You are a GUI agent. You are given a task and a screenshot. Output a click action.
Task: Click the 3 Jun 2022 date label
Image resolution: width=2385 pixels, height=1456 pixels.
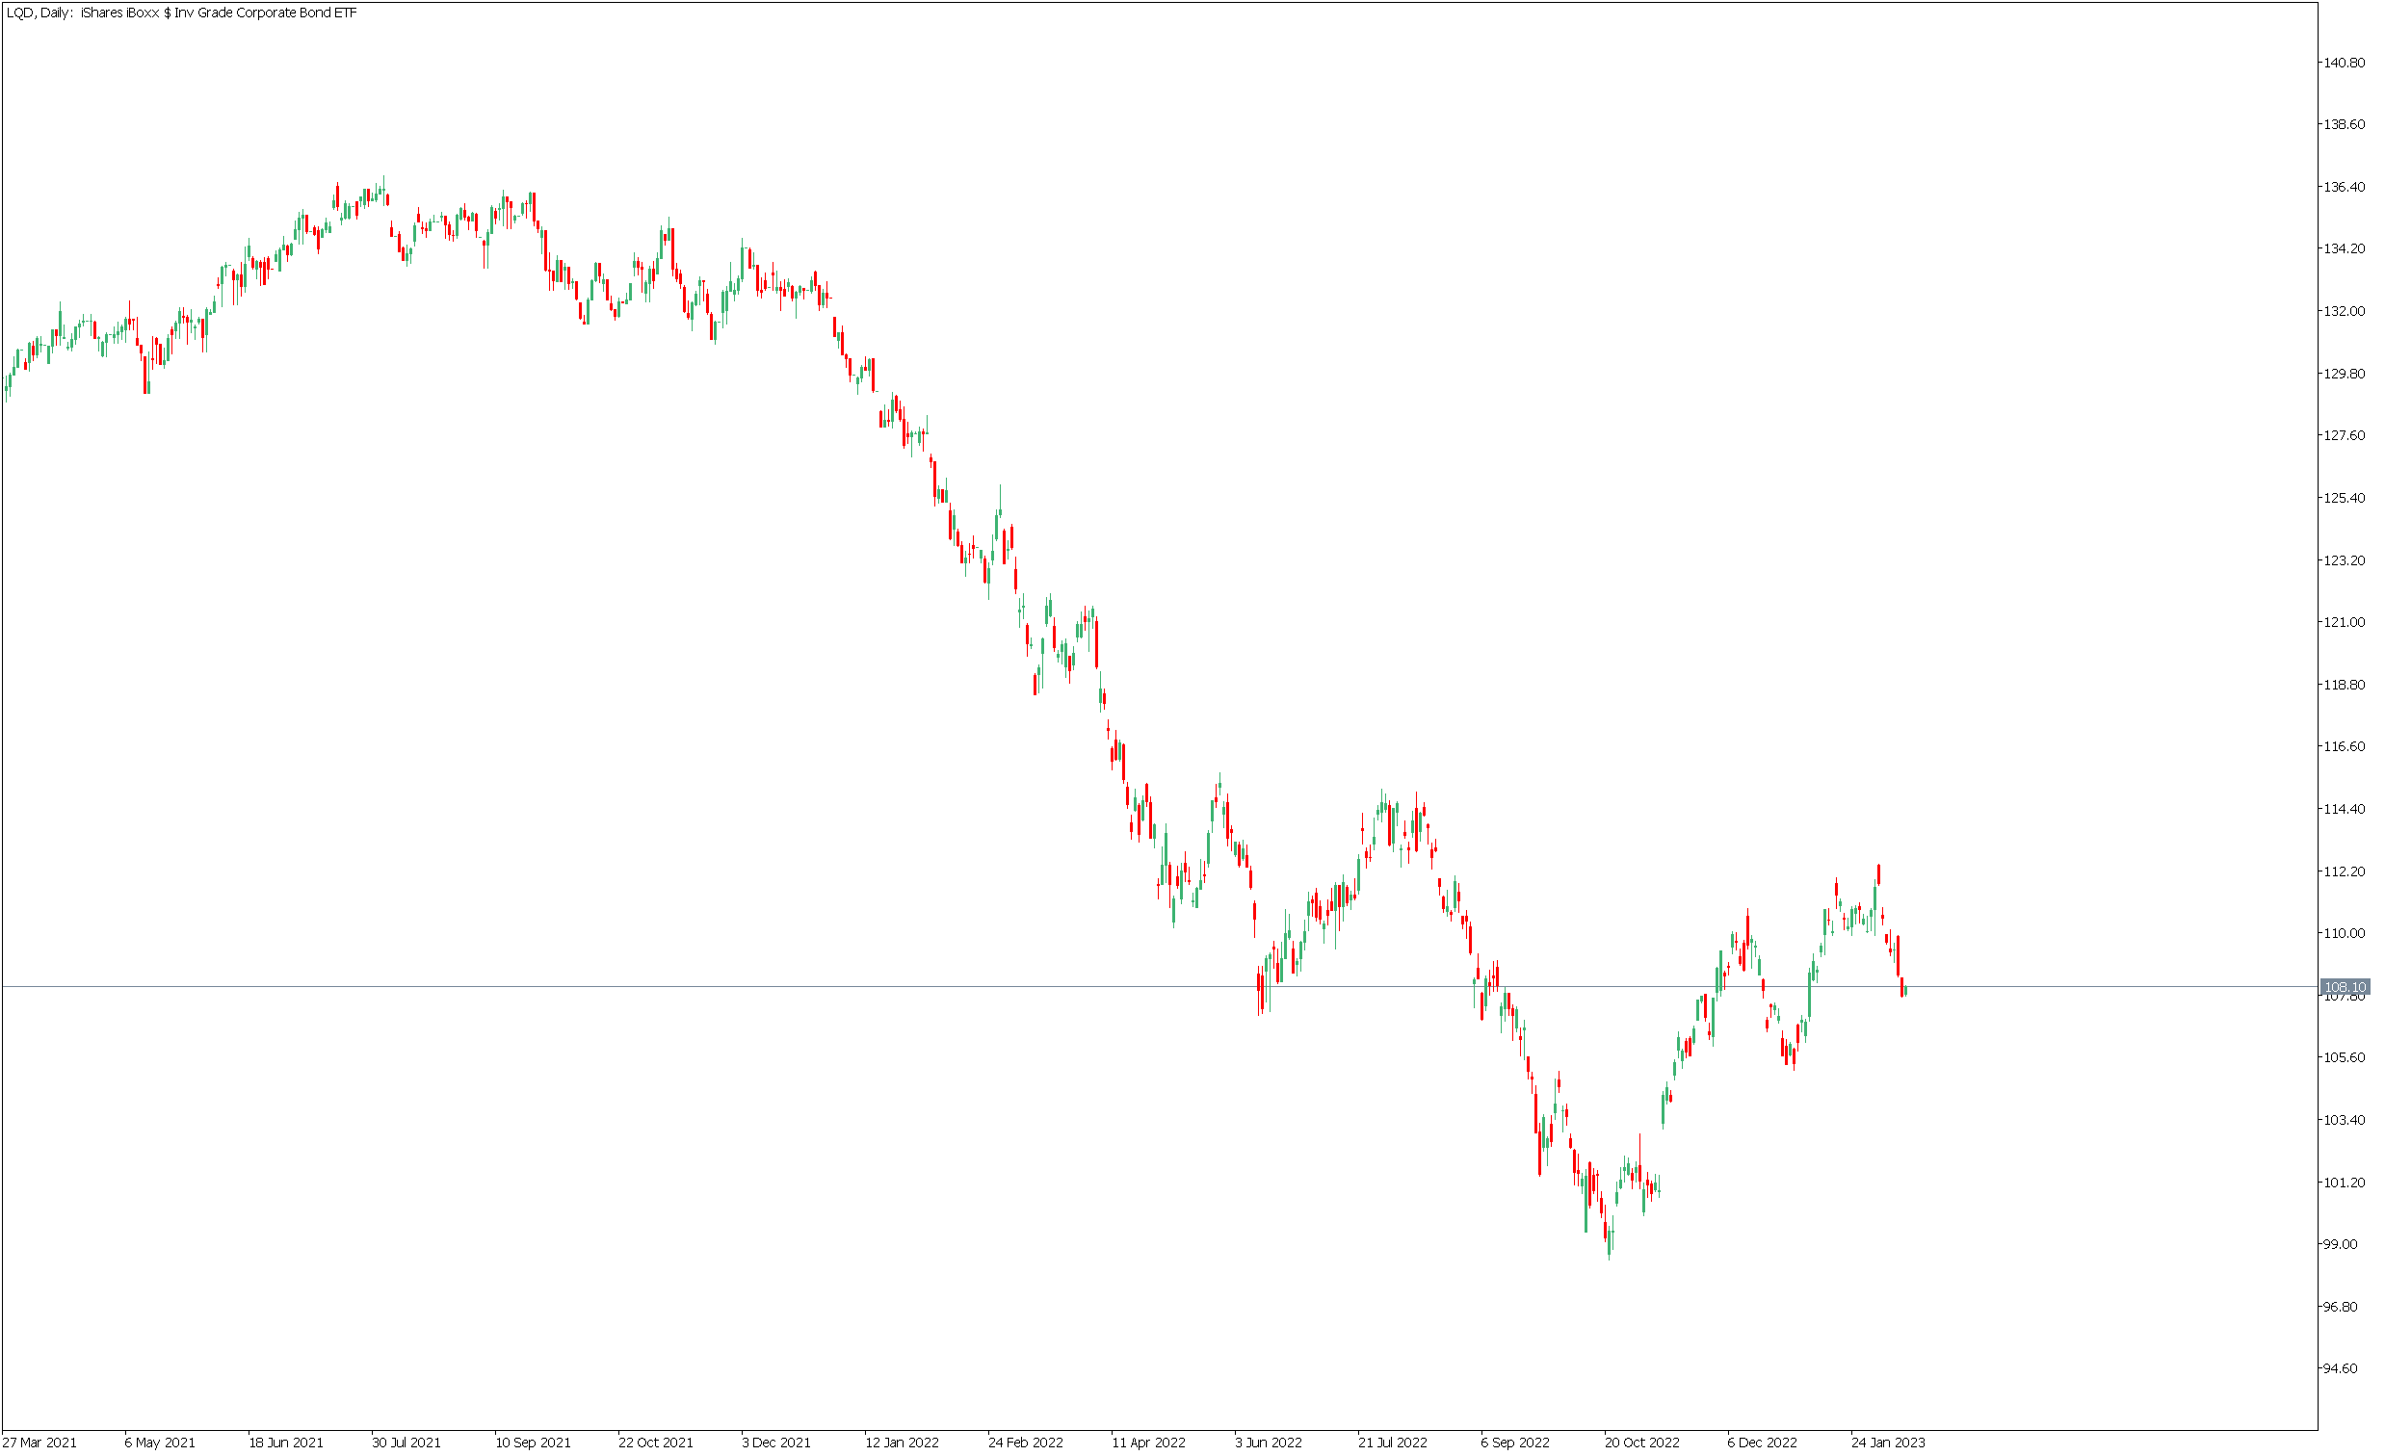pyautogui.click(x=1269, y=1443)
